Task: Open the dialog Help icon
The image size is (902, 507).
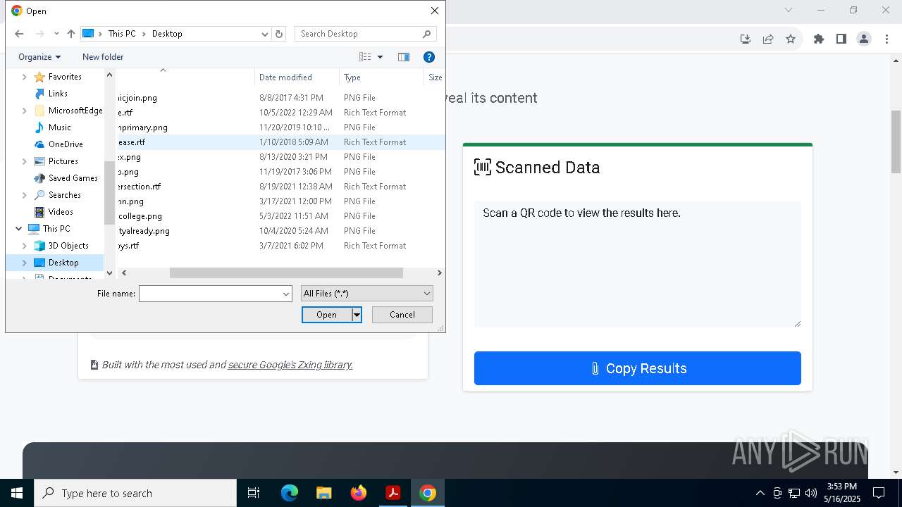Action: [429, 57]
